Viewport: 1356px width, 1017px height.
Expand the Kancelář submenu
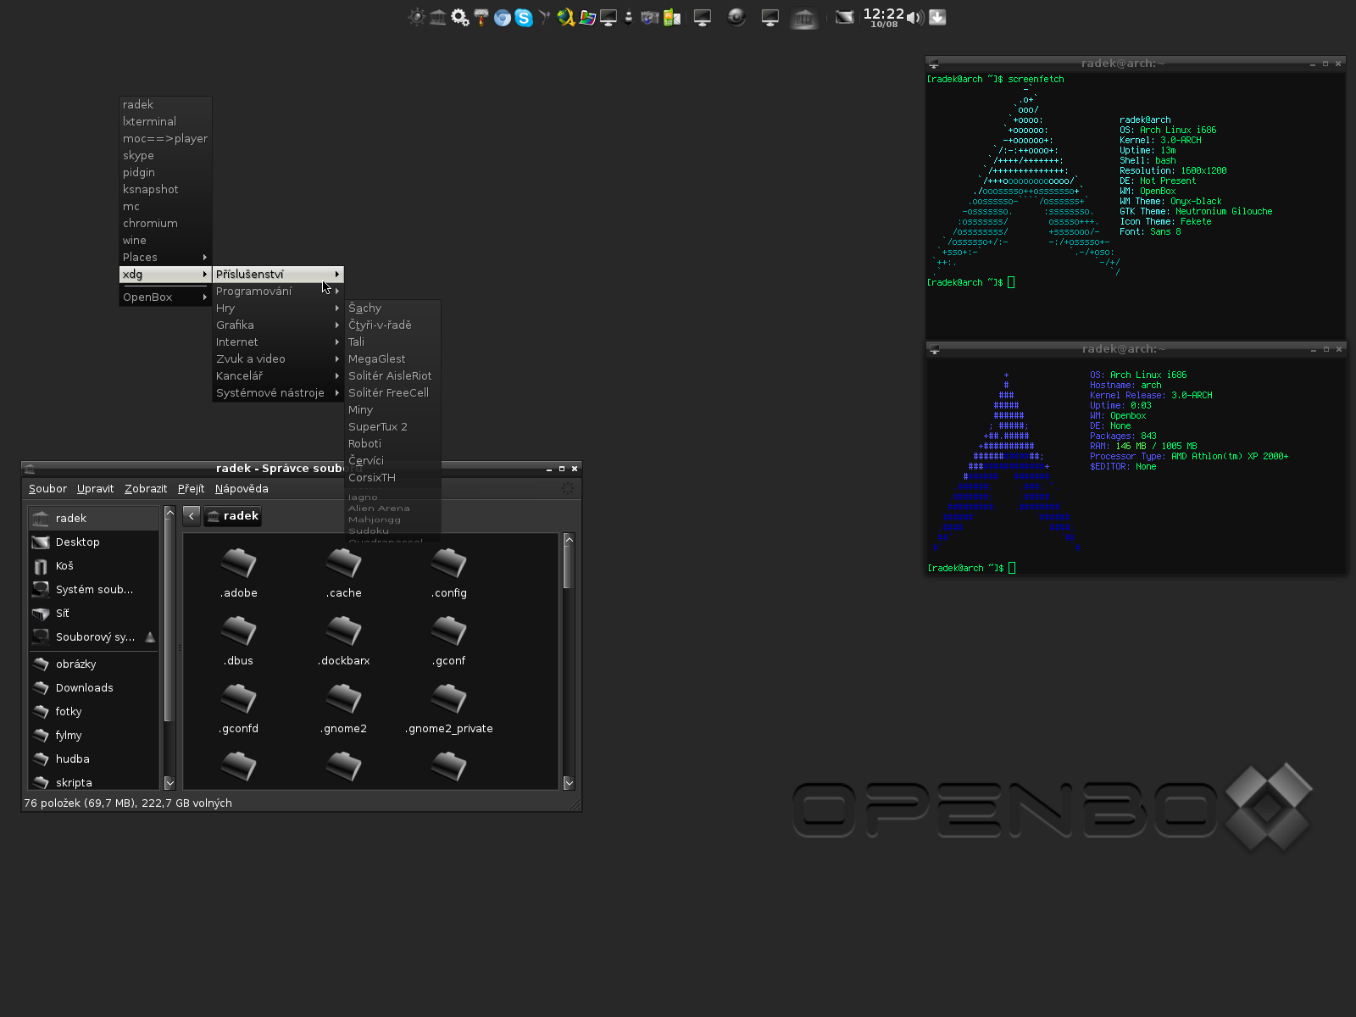(x=278, y=376)
